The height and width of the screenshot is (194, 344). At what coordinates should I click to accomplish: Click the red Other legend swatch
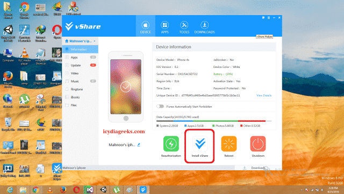point(241,126)
